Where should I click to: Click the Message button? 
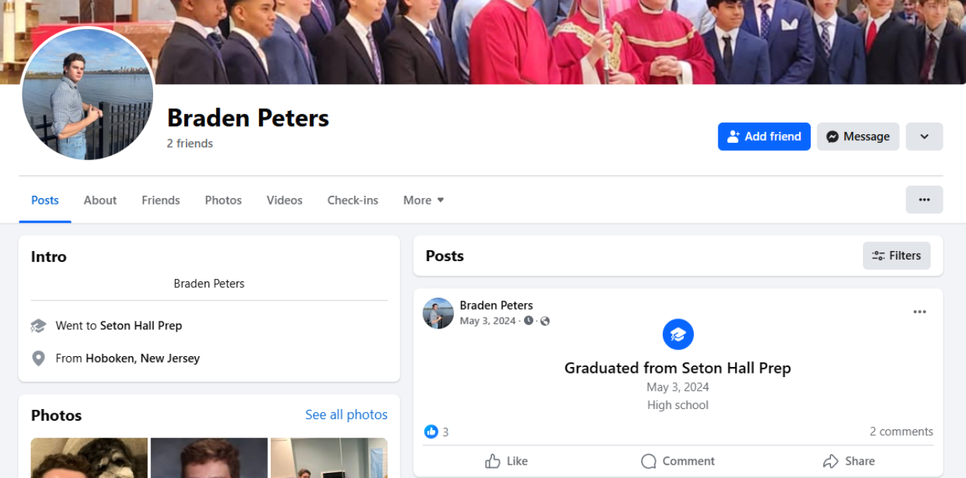coord(858,136)
